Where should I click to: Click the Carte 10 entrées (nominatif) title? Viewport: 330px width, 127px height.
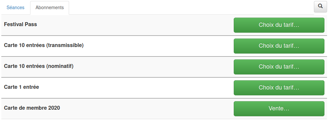(x=39, y=66)
